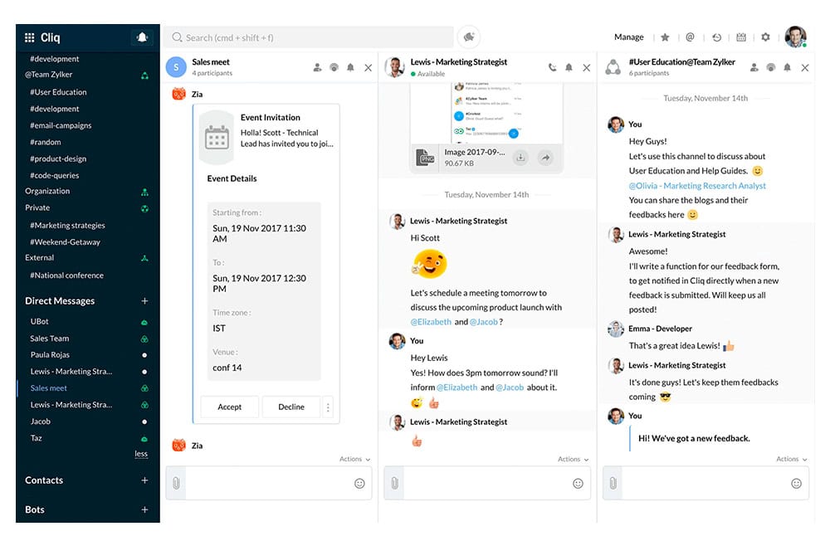
Task: View participants icon in Sales meet chat
Action: coord(317,68)
